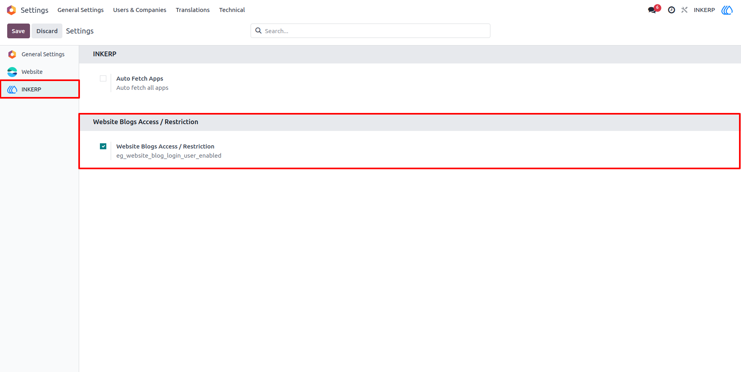This screenshot has height=372, width=741.
Task: Open the Translations menu
Action: click(x=193, y=10)
